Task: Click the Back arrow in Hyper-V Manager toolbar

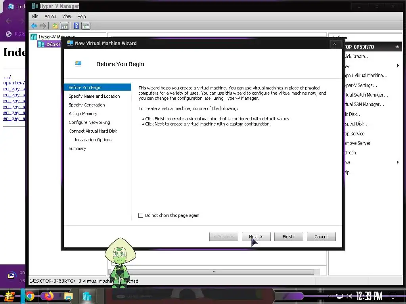Action: [x=33, y=26]
